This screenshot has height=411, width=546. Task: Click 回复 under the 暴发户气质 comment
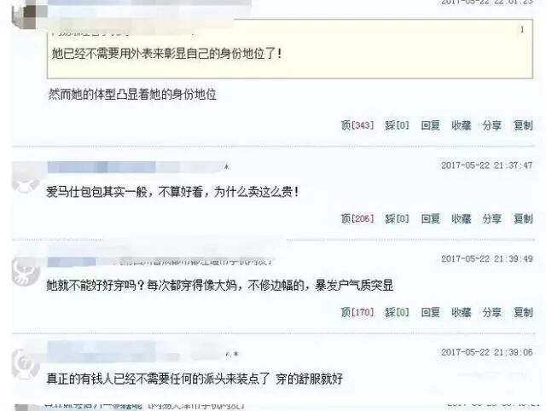pos(430,312)
